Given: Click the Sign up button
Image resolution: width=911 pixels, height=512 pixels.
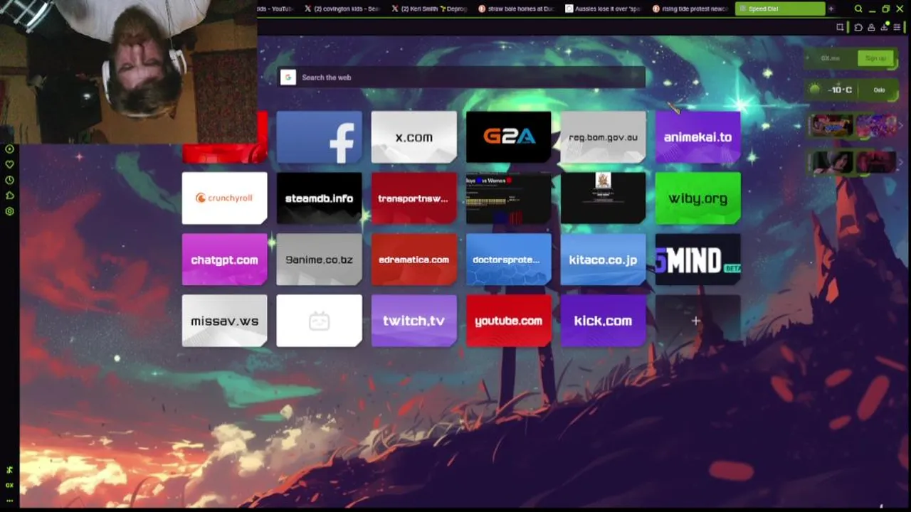Looking at the screenshot, I should (x=875, y=58).
